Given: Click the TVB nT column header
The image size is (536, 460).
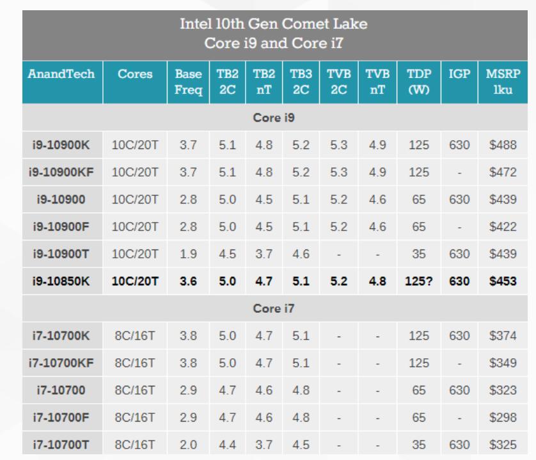Looking at the screenshot, I should (x=377, y=82).
